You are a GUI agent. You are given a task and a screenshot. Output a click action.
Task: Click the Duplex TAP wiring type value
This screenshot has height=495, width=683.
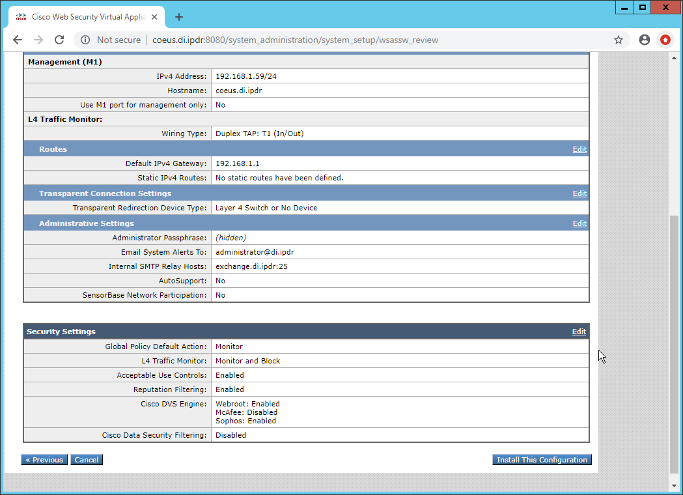(260, 134)
